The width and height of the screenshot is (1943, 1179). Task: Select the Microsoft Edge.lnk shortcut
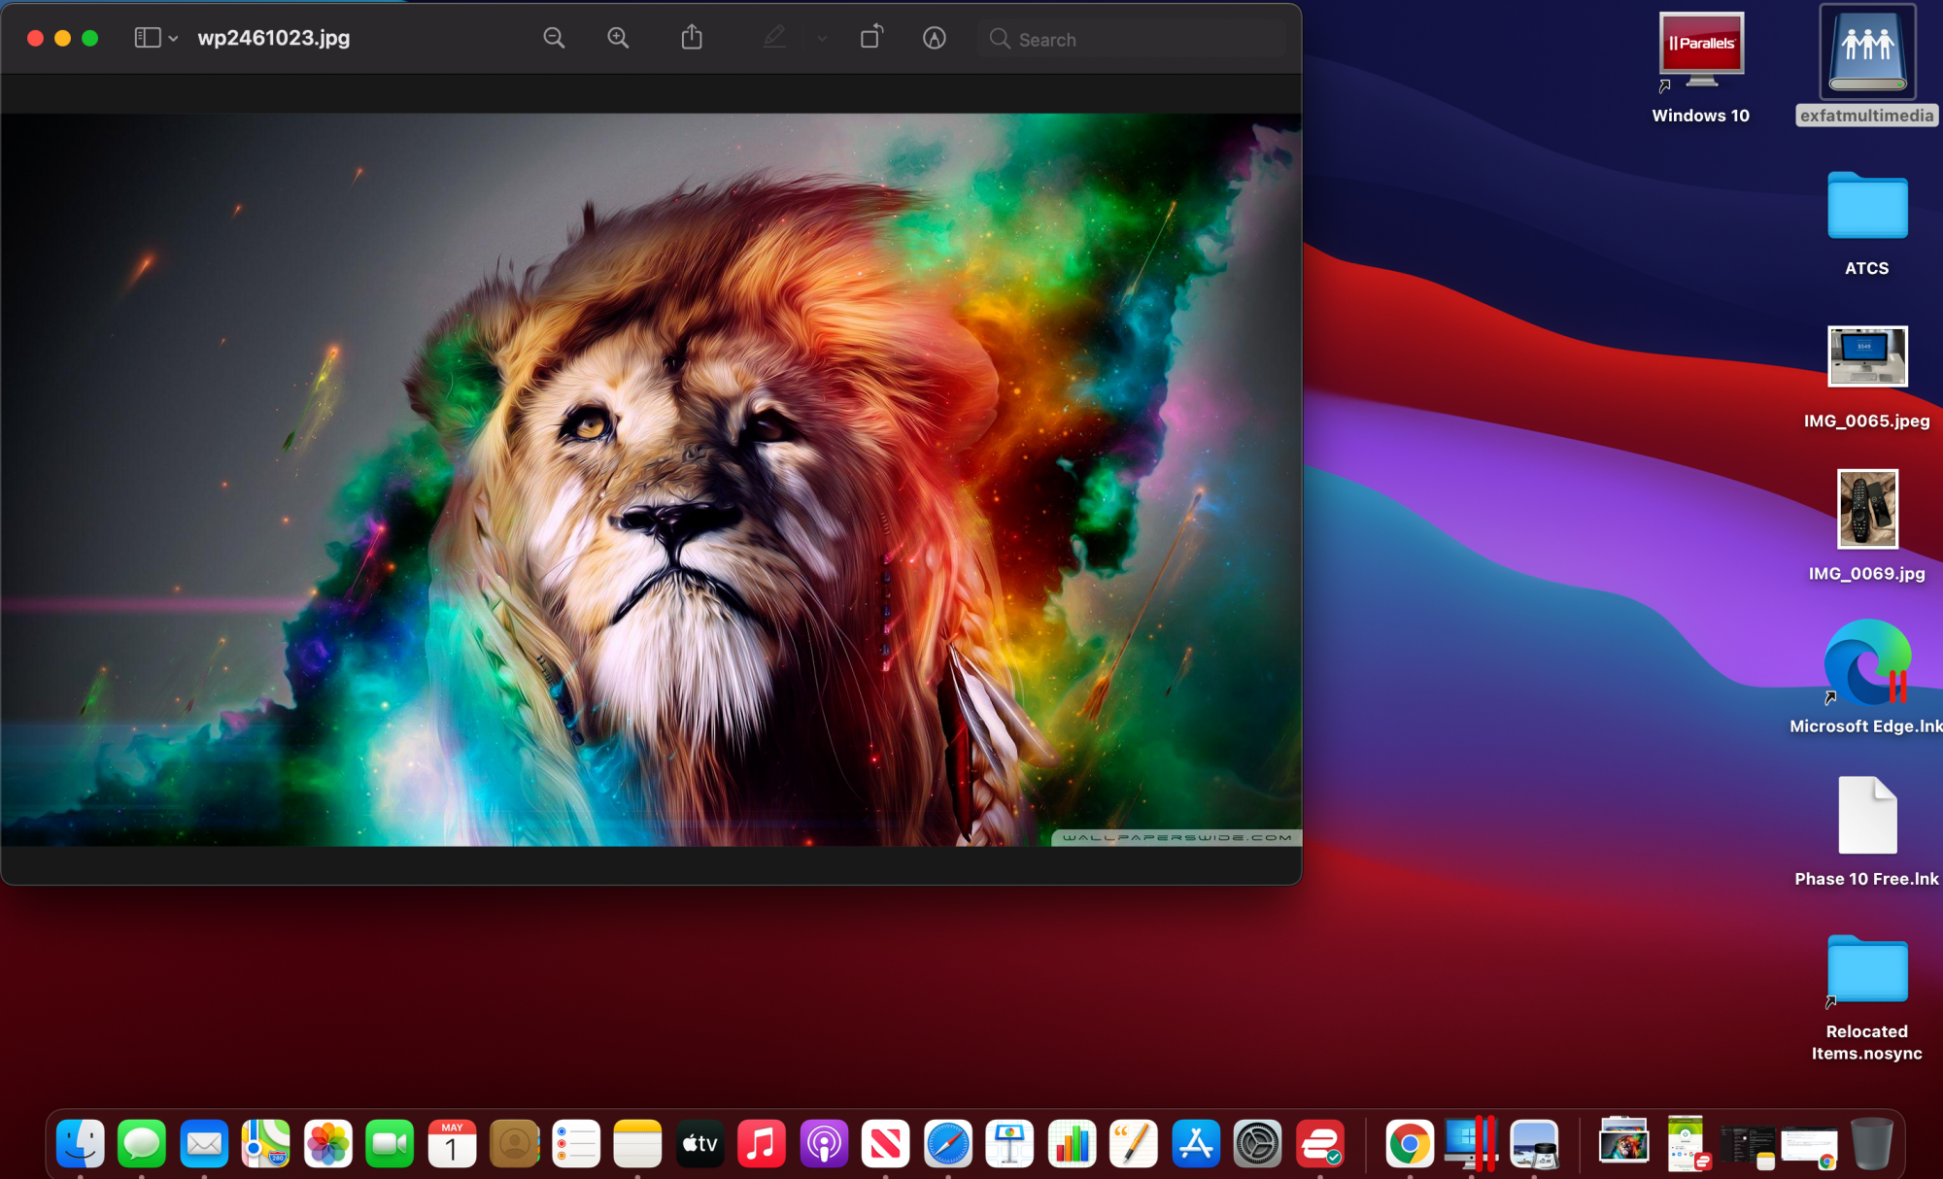1866,662
